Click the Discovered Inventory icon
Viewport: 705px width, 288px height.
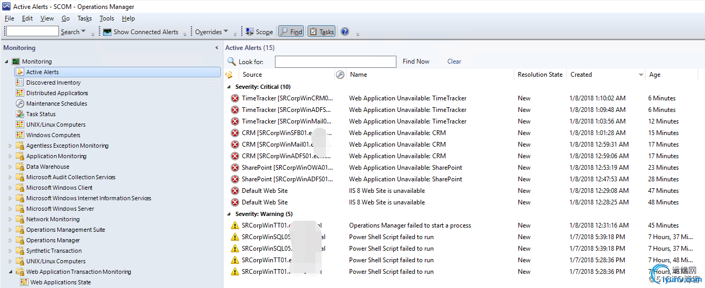[x=20, y=83]
